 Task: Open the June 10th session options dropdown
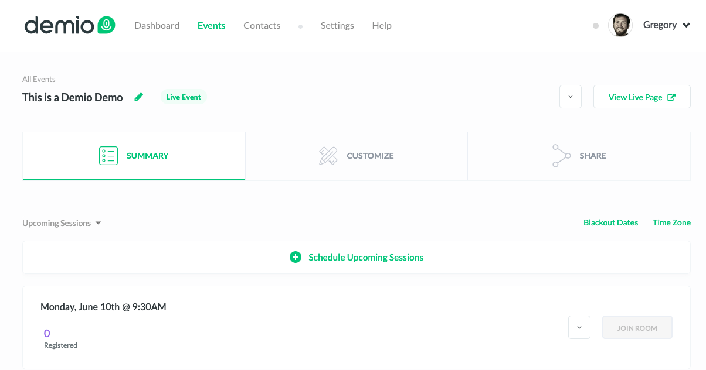(x=579, y=327)
